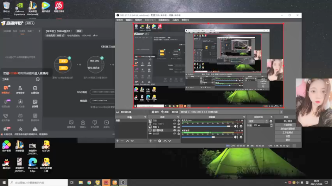
Task: Add a new scene with the plus icon
Action: [118, 141]
